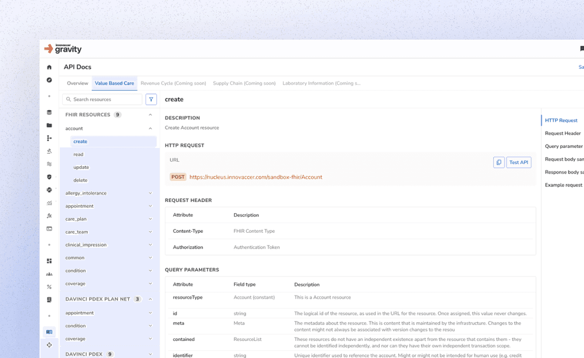Open the analytics chart icon
The image size is (584, 358).
click(49, 203)
